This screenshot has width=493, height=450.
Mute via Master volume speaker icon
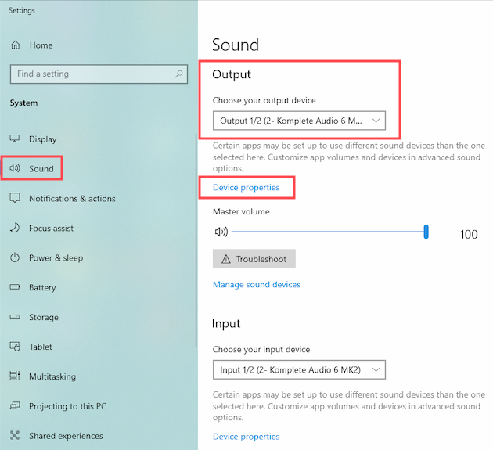click(221, 232)
